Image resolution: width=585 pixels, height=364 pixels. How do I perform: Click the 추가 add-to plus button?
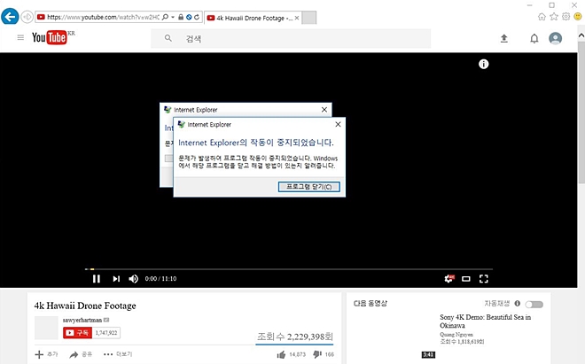tap(46, 354)
